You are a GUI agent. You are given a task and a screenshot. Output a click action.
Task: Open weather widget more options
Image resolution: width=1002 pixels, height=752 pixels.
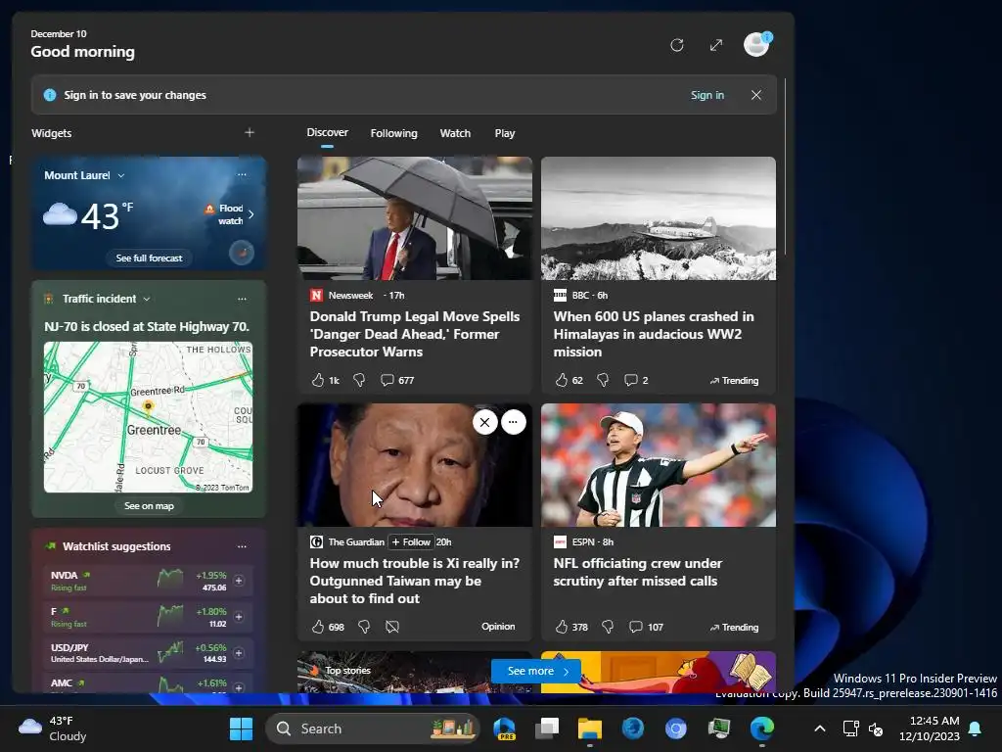pyautogui.click(x=242, y=174)
